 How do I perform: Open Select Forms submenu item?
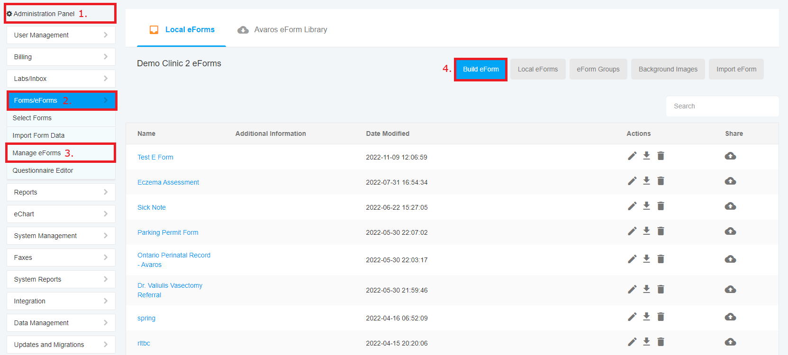pyautogui.click(x=61, y=118)
